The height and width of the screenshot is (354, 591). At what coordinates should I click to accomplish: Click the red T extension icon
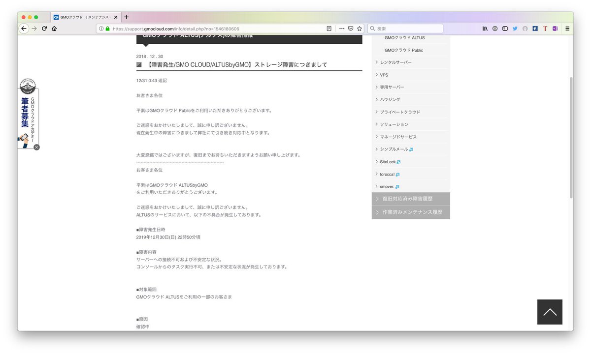[x=545, y=29]
